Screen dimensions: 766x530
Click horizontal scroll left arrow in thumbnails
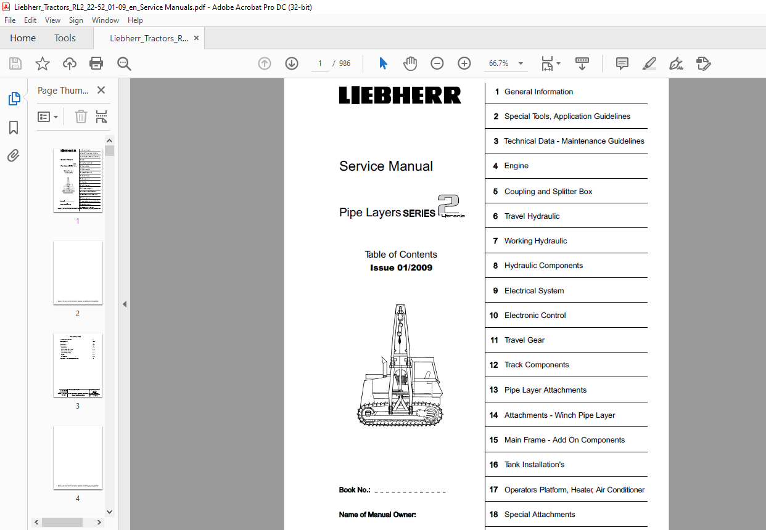point(38,522)
